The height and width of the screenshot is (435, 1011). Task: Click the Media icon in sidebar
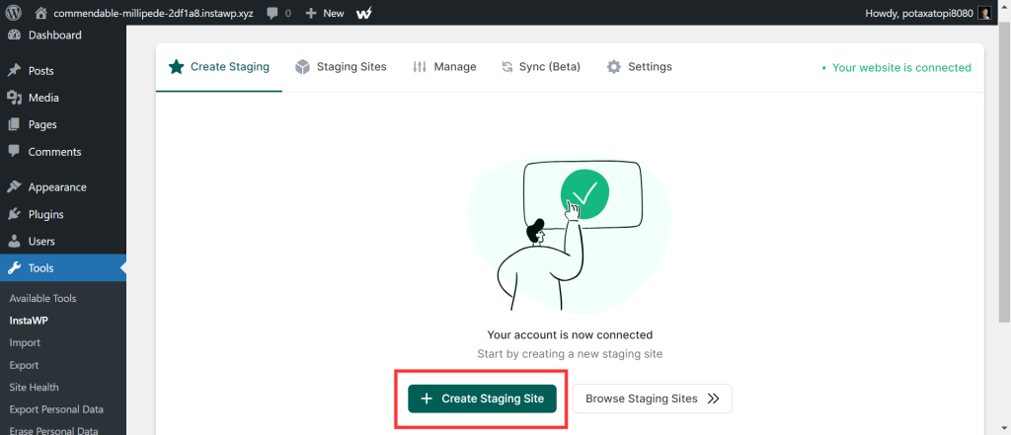click(x=14, y=98)
